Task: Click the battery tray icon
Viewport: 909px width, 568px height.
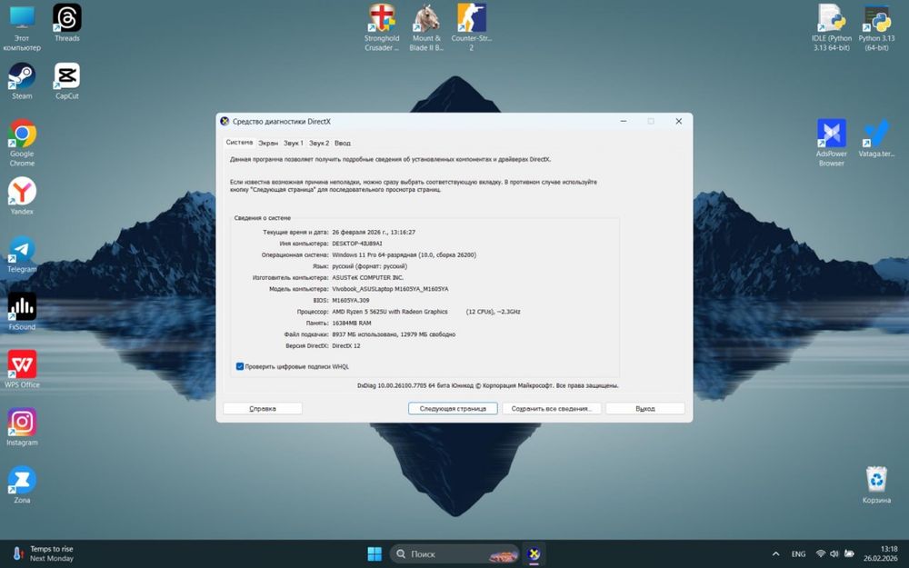Action: point(849,554)
